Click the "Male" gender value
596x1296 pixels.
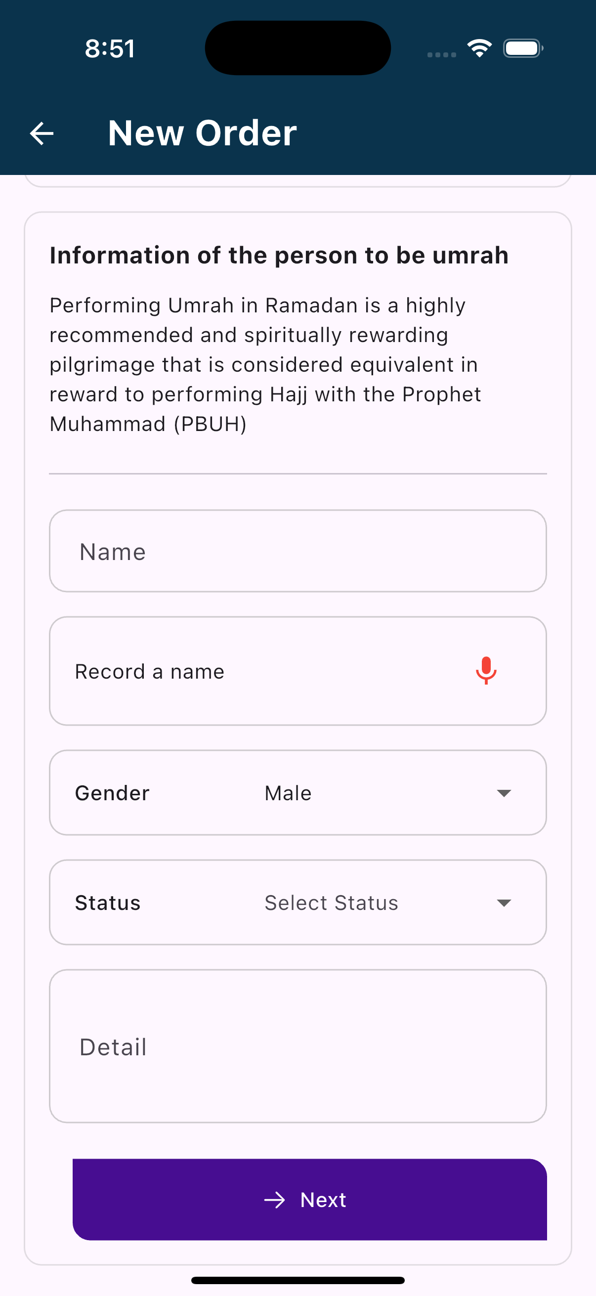click(x=288, y=793)
